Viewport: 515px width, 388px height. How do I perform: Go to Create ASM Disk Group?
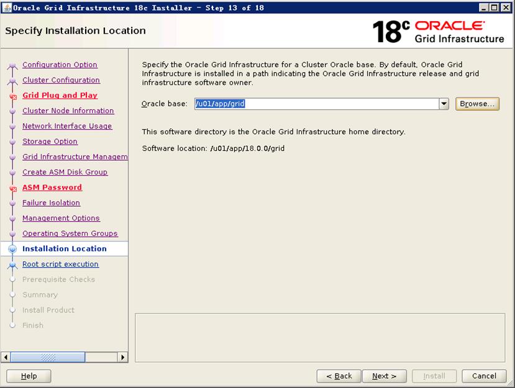coord(65,172)
